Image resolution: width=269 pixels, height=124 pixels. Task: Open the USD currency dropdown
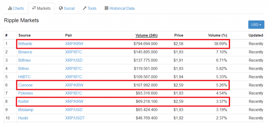(256, 25)
